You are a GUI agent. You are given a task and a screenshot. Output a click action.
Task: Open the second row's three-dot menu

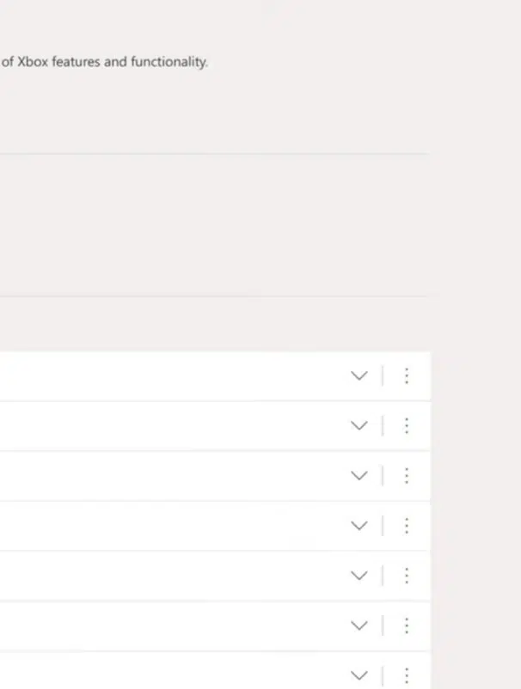pos(406,425)
